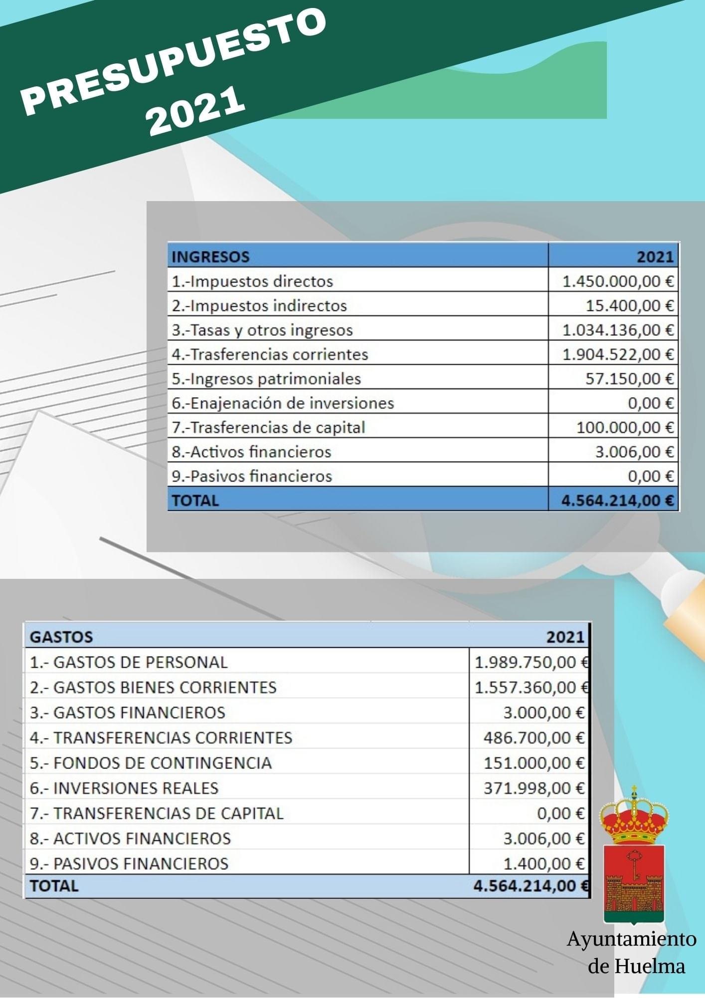Click the 2021 column header in INGRESOS table
The width and height of the screenshot is (705, 998).
pos(655,256)
